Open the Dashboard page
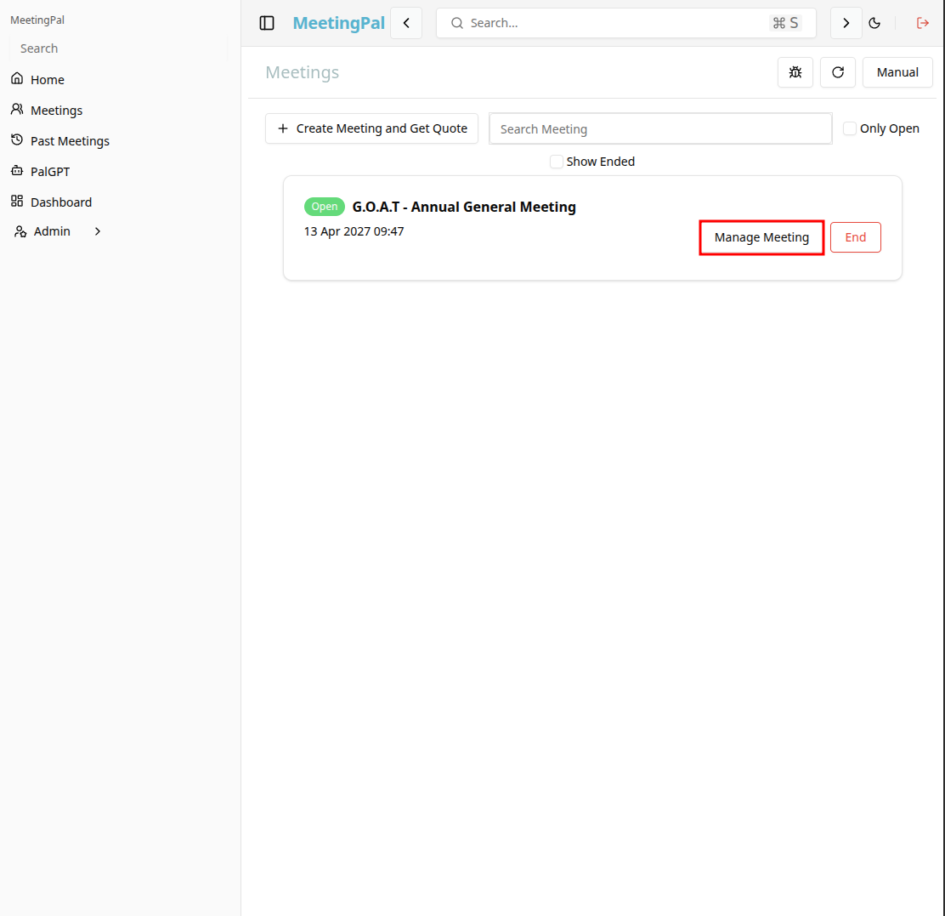The width and height of the screenshot is (945, 916). [x=61, y=202]
